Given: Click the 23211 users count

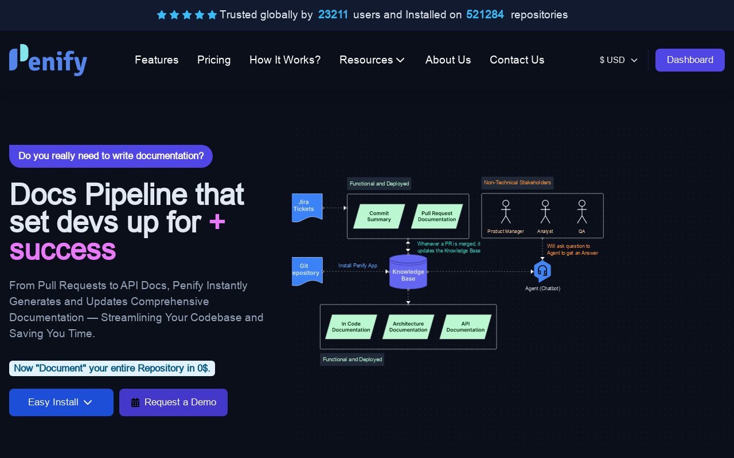Looking at the screenshot, I should pos(333,15).
